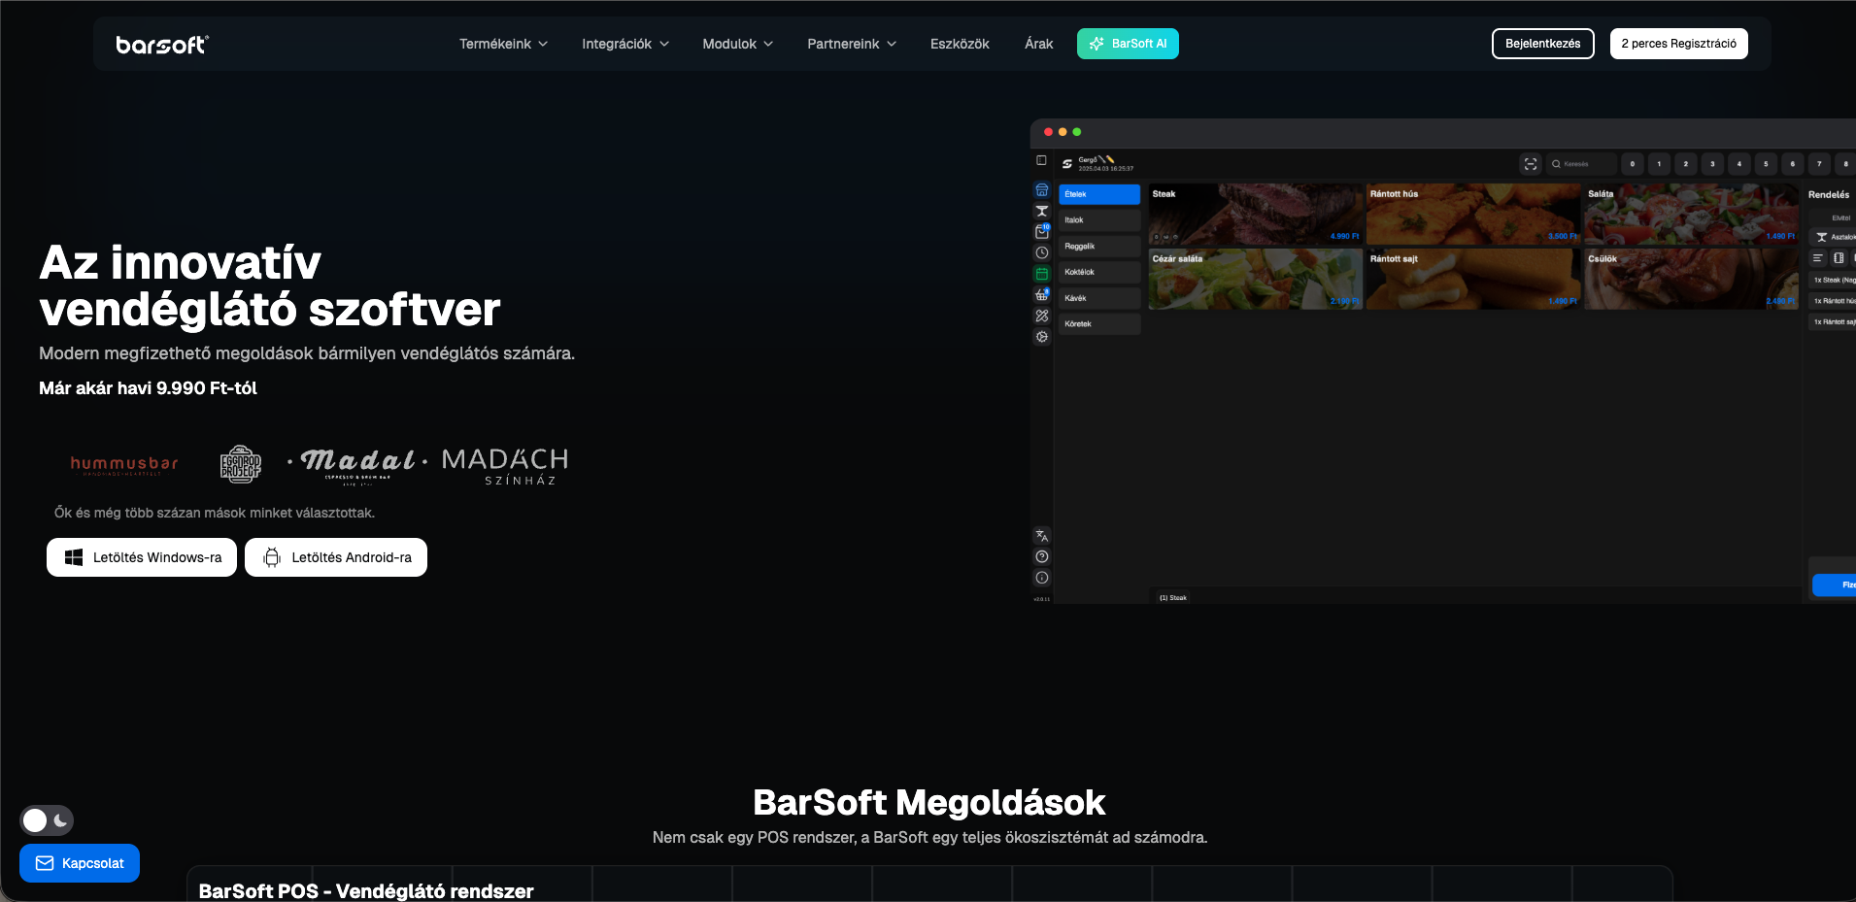The image size is (1856, 902).
Task: Open the Modulok dropdown menu
Action: click(x=737, y=44)
